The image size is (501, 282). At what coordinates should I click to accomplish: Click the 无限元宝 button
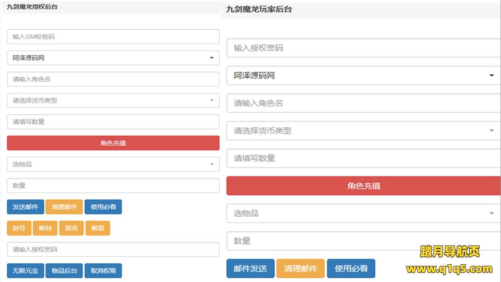pyautogui.click(x=25, y=271)
